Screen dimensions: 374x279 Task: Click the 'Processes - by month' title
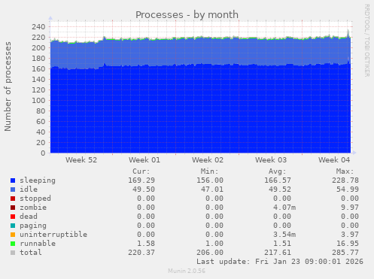(187, 15)
